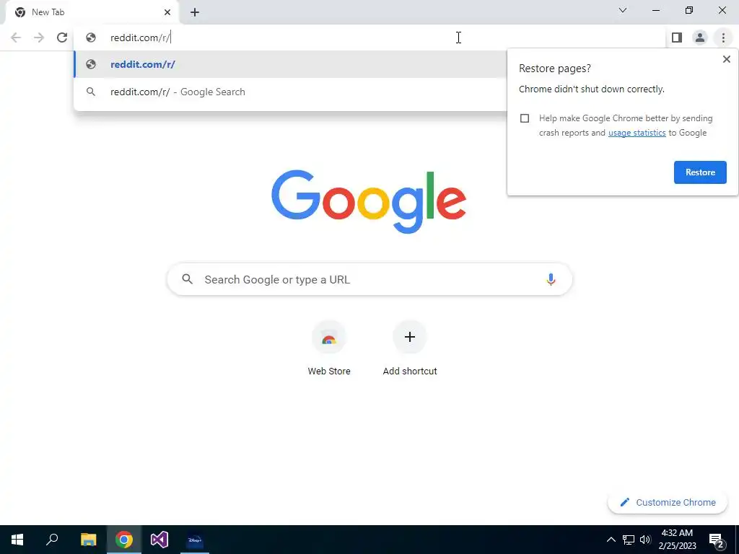Select the reddit.com/r/ URL suggestion
Viewport: 739px width, 554px height.
(290, 64)
